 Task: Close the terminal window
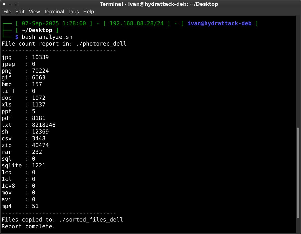pos(4,4)
